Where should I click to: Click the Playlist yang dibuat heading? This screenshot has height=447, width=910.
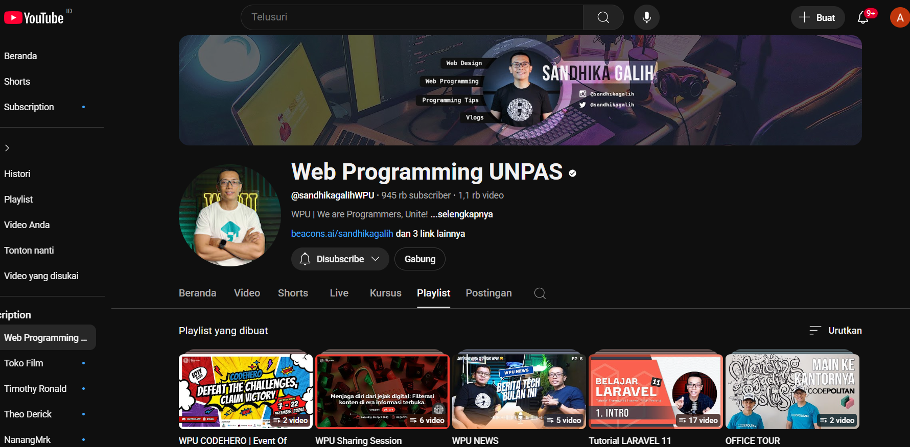[223, 331]
